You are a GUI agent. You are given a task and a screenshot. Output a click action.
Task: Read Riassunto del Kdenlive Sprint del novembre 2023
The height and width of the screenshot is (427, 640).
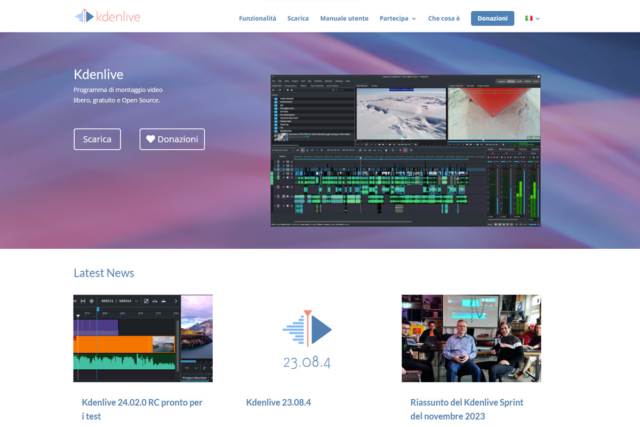[467, 409]
